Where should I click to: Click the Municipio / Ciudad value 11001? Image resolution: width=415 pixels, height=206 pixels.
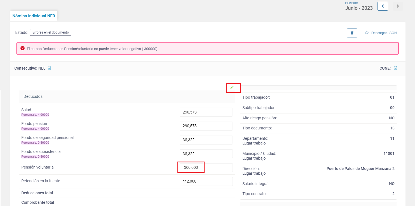click(389, 153)
